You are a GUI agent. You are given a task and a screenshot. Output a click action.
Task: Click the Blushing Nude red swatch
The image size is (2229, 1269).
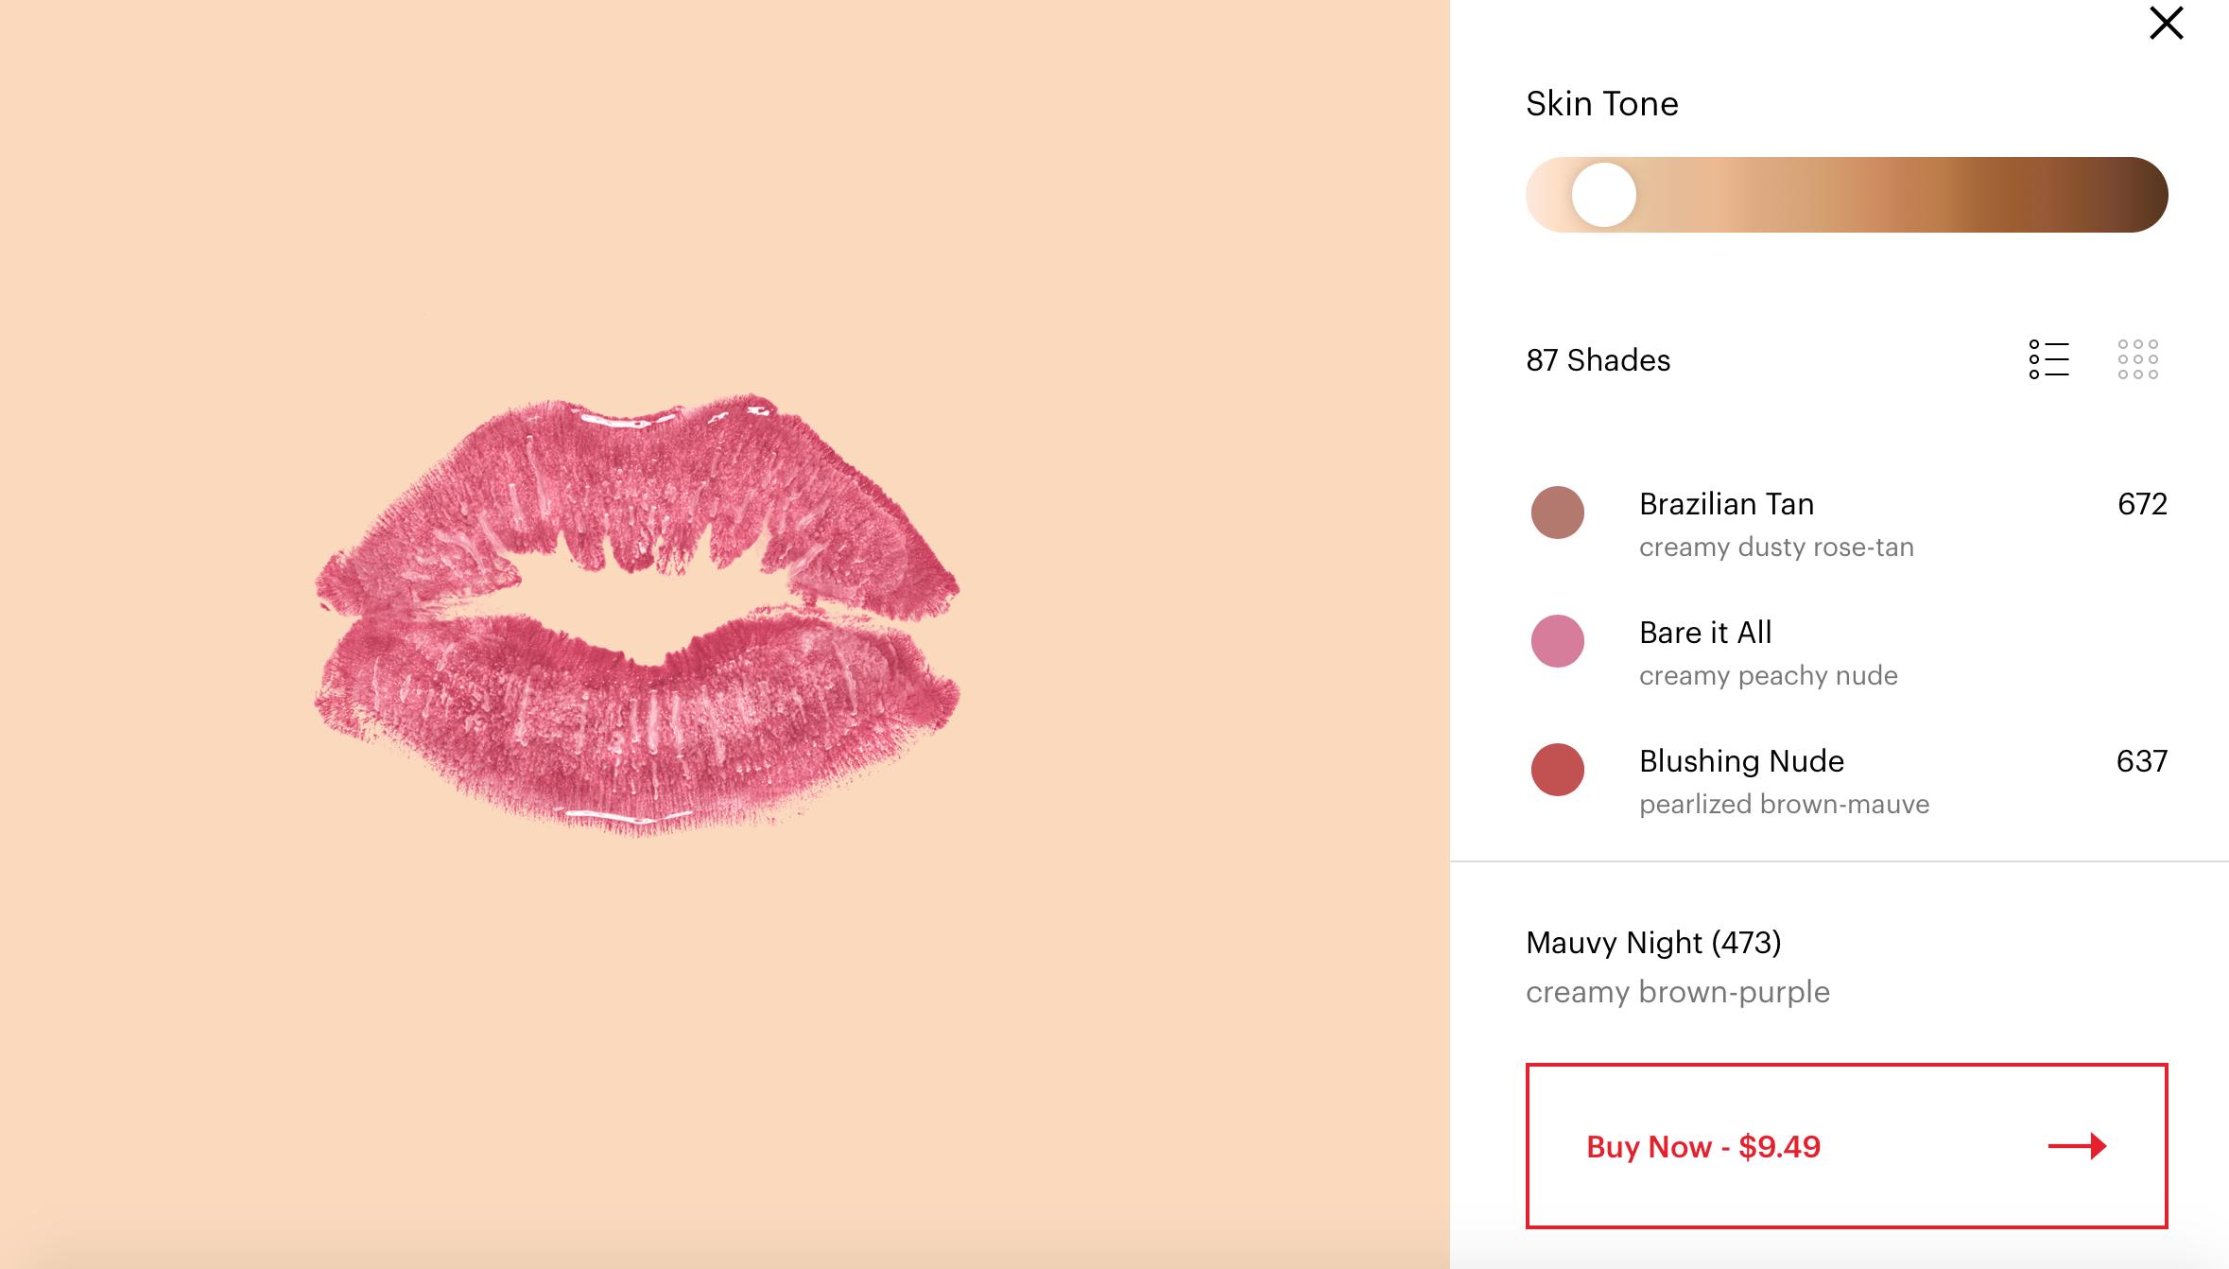pos(1557,770)
